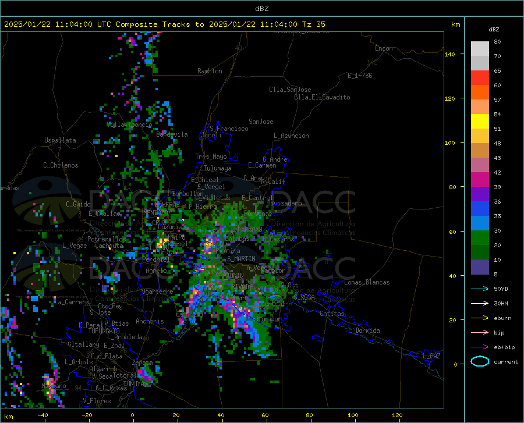This screenshot has height=423, width=524.
Task: Click the 'Mirador' map label
Action: (x=270, y=319)
